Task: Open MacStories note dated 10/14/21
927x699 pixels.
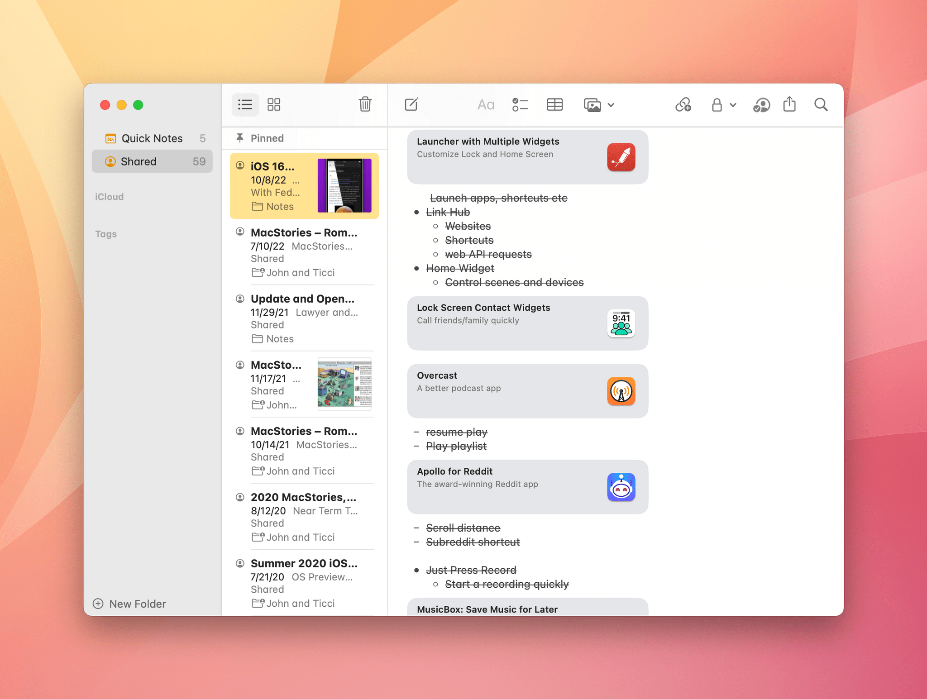Action: click(x=304, y=451)
